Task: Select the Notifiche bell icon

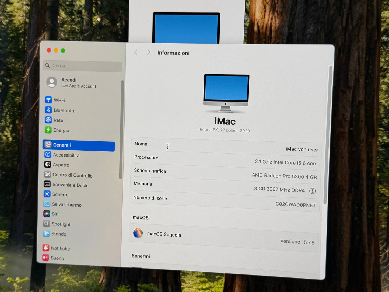Action: coord(46,248)
